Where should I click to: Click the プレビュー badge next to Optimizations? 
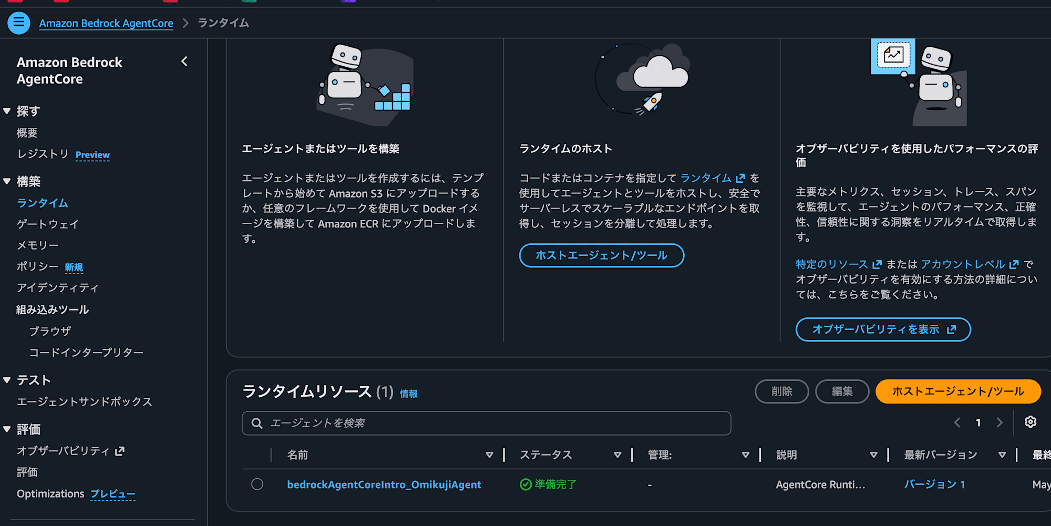tap(113, 494)
